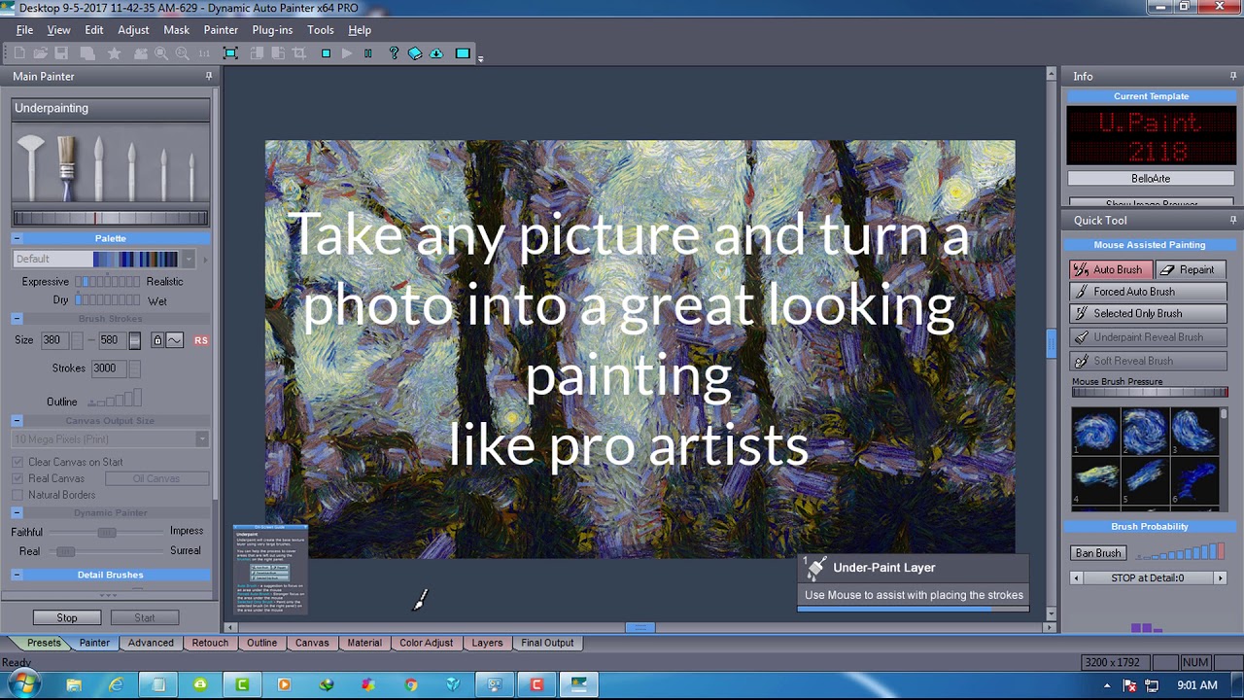The height and width of the screenshot is (700, 1244).
Task: Collapse the Canvas Output Size section
Action: click(17, 421)
